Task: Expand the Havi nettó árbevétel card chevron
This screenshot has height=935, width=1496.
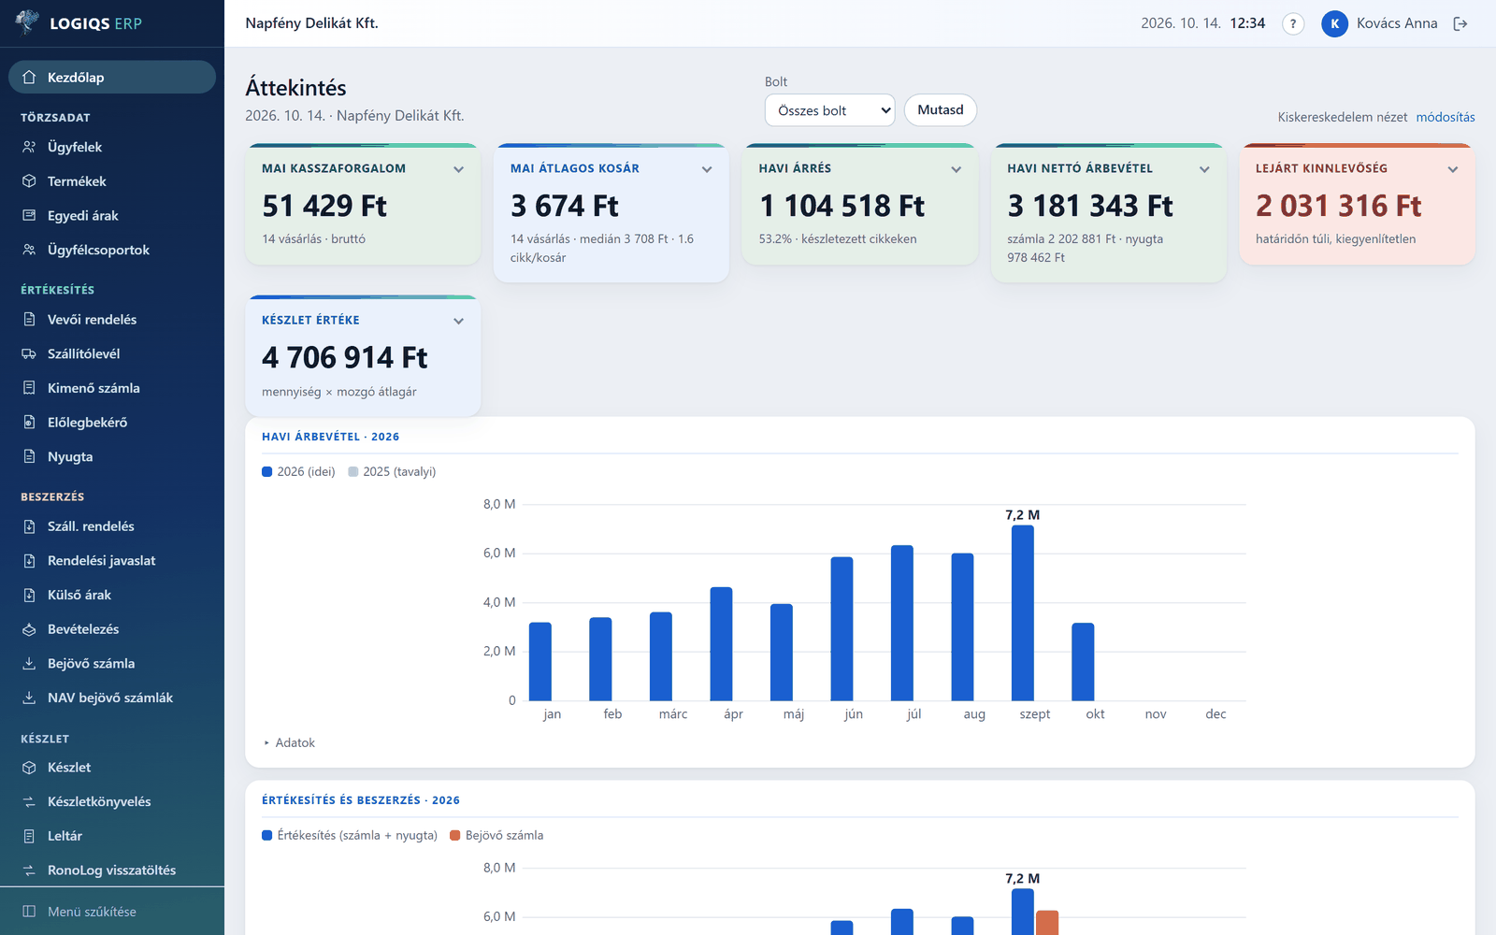Action: pyautogui.click(x=1204, y=169)
